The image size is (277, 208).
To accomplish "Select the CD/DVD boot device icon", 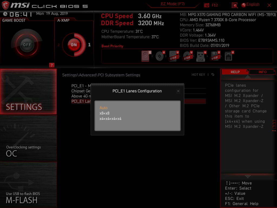I will pos(160,56).
